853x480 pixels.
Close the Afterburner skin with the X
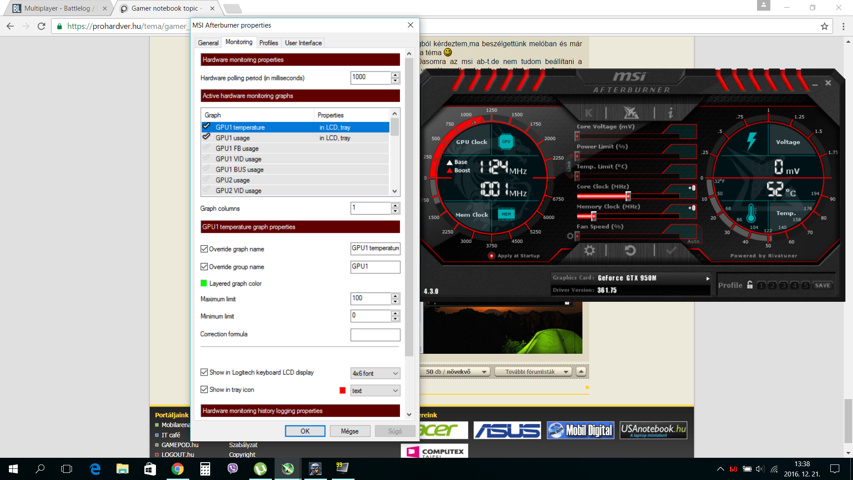(x=828, y=83)
